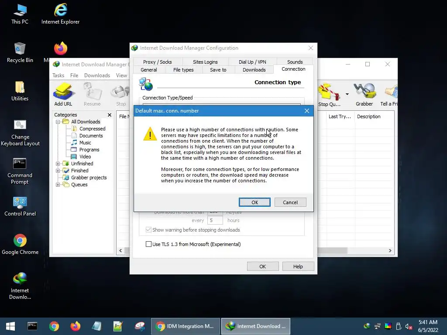447x335 pixels.
Task: Open the Recycle Bin desktop icon
Action: [20, 52]
